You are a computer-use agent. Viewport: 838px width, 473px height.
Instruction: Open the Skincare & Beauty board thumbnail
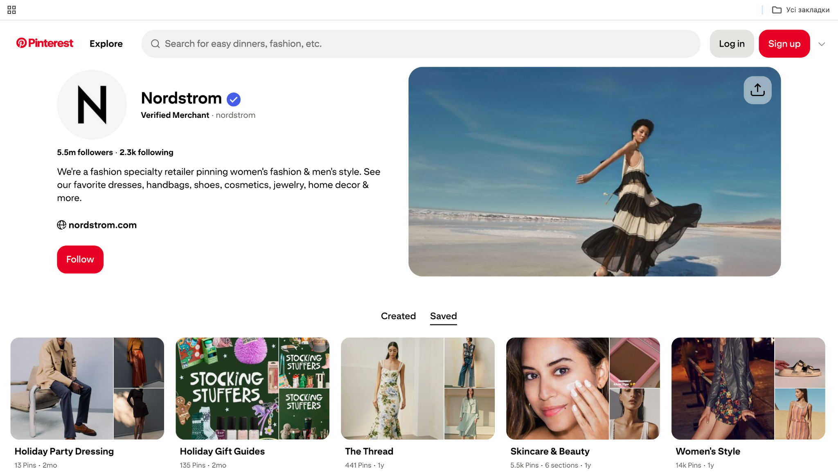(x=583, y=388)
